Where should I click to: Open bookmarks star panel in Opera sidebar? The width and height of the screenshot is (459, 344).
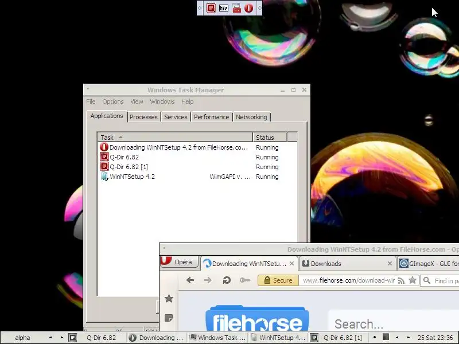[169, 299]
